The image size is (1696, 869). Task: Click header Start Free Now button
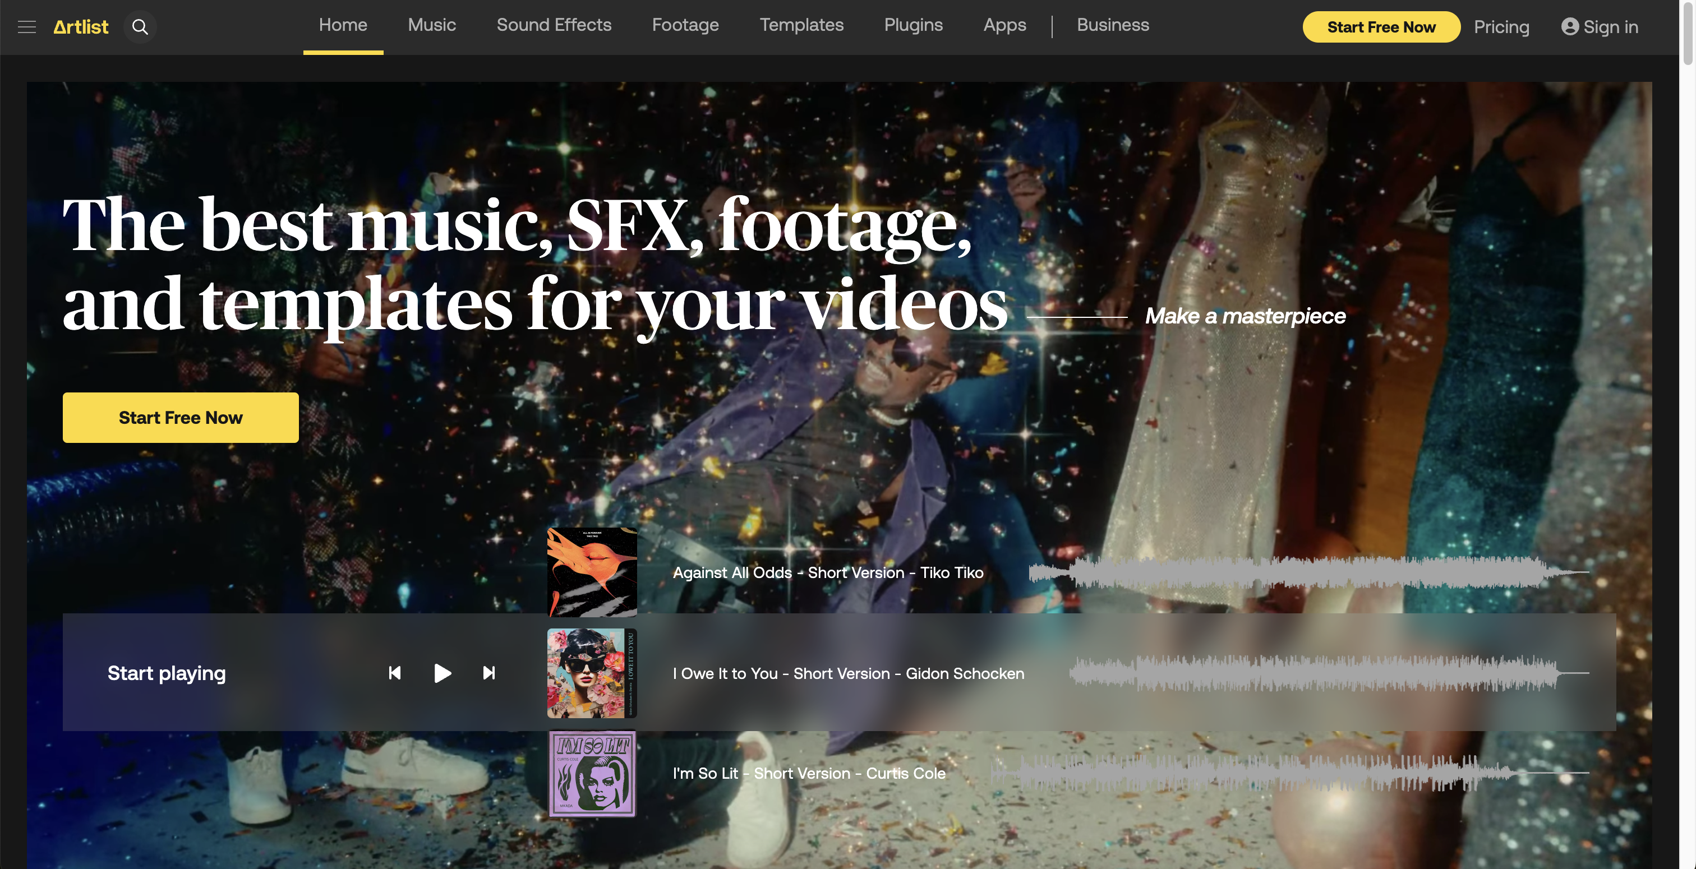coord(1381,27)
